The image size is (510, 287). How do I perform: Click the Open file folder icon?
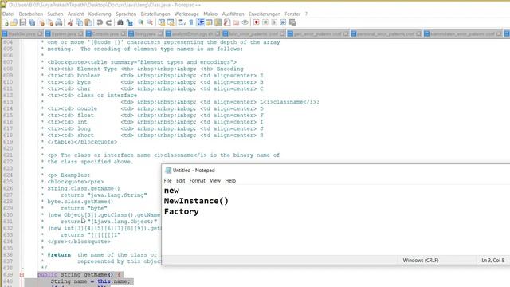coord(14,22)
